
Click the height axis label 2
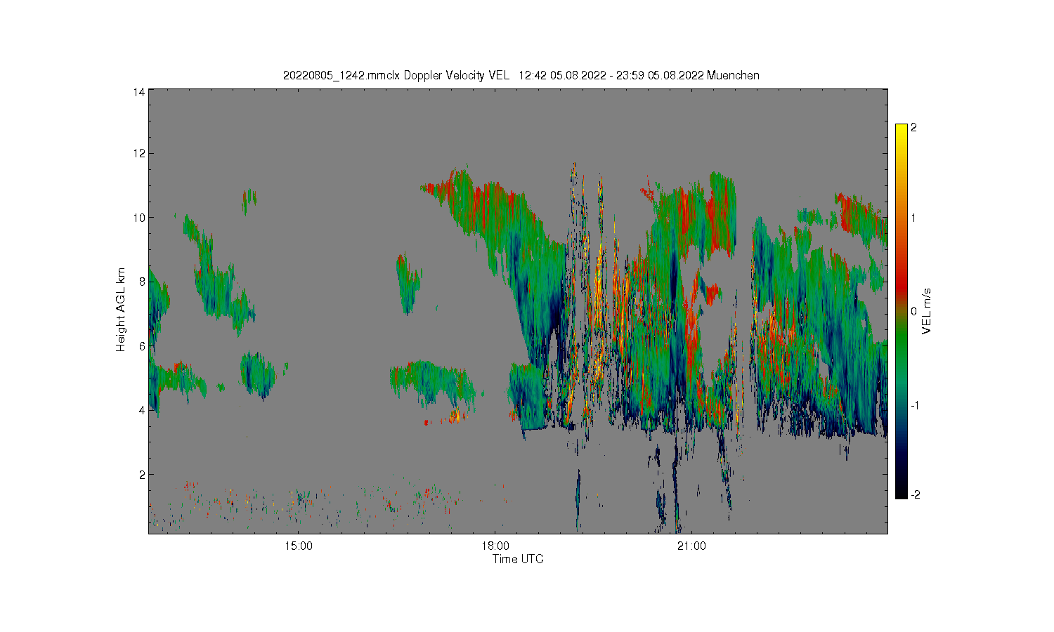(x=142, y=475)
